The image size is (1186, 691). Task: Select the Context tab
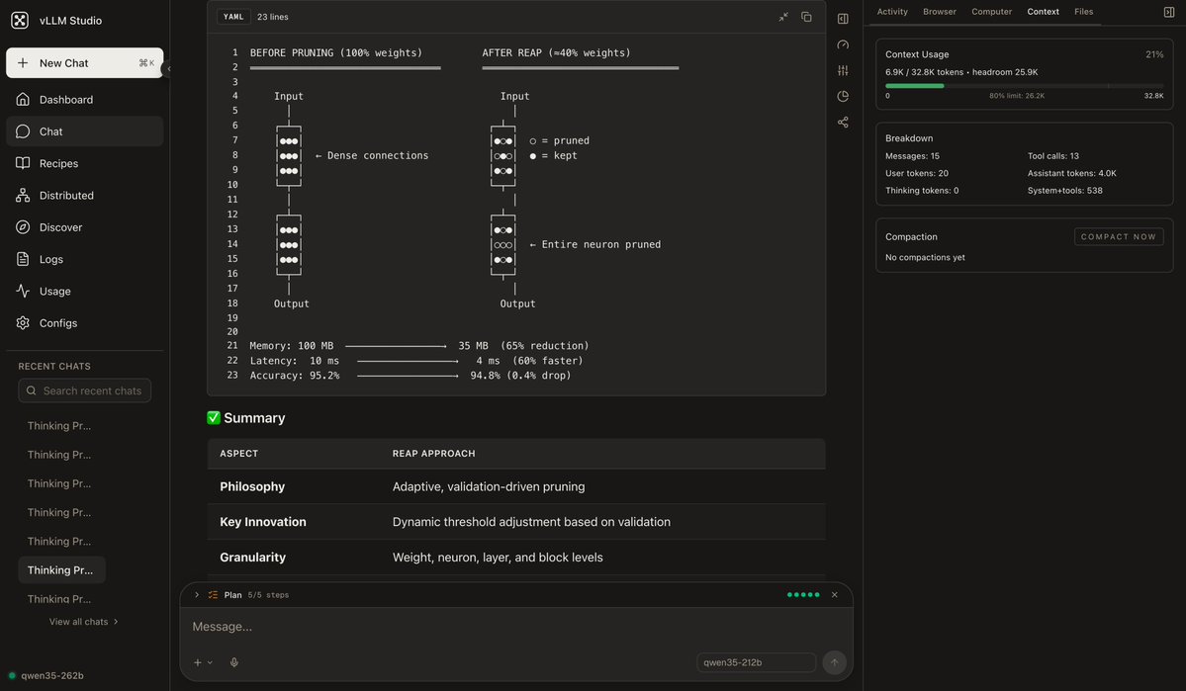pos(1043,11)
